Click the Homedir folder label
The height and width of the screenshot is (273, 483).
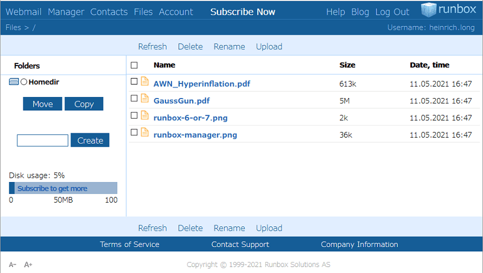pos(44,82)
